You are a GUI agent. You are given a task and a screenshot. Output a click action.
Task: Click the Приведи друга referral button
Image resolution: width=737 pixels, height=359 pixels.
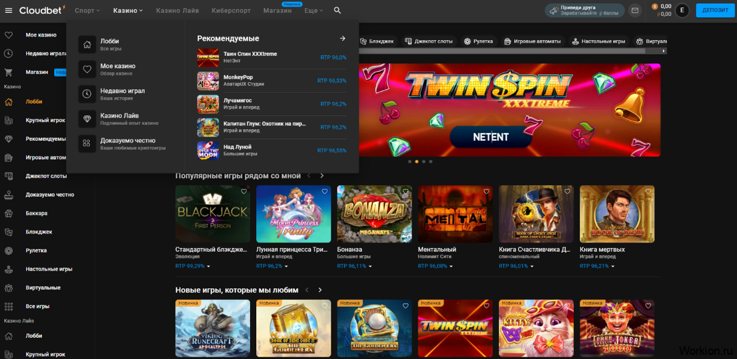point(584,10)
